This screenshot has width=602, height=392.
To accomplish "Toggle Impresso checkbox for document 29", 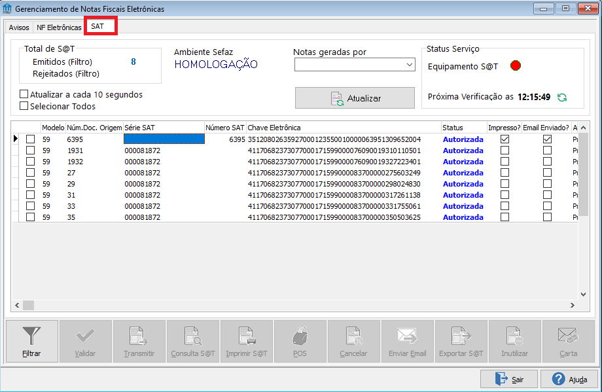I will (x=505, y=183).
